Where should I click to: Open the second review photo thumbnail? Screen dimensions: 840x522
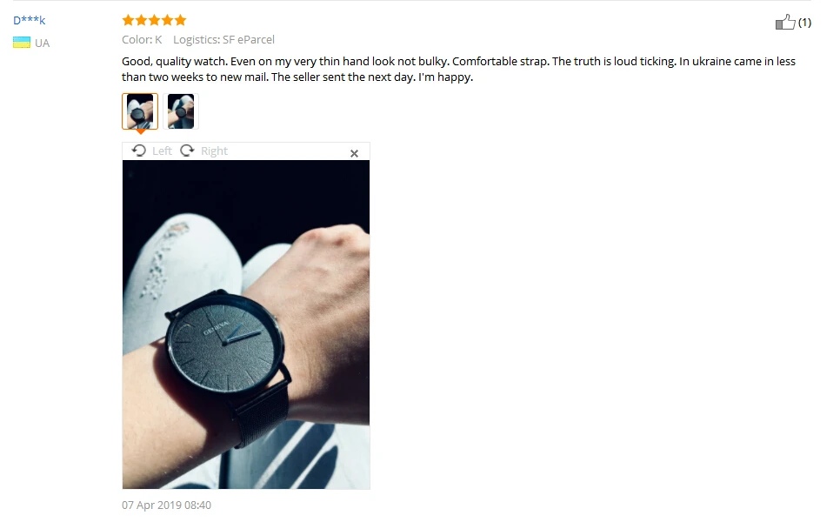(181, 111)
